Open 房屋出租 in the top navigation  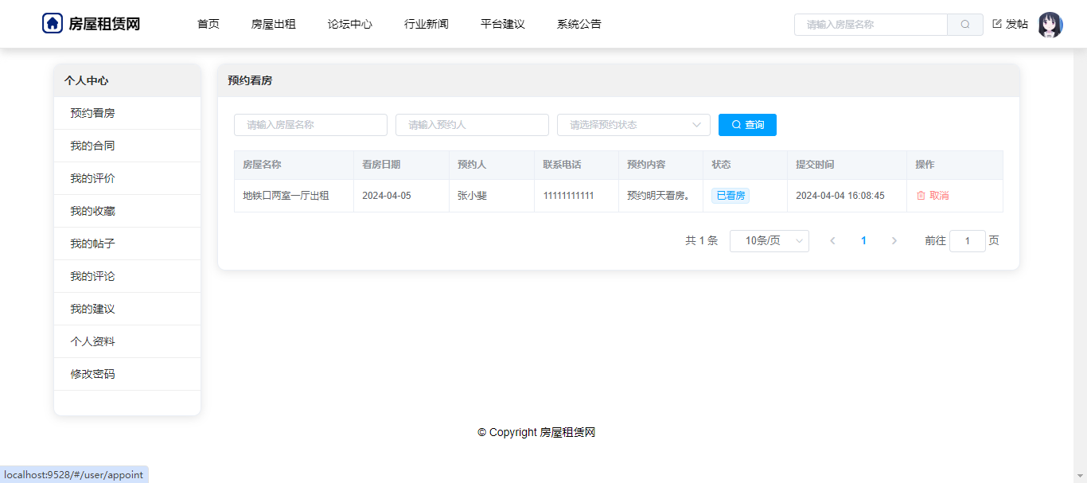pos(273,25)
